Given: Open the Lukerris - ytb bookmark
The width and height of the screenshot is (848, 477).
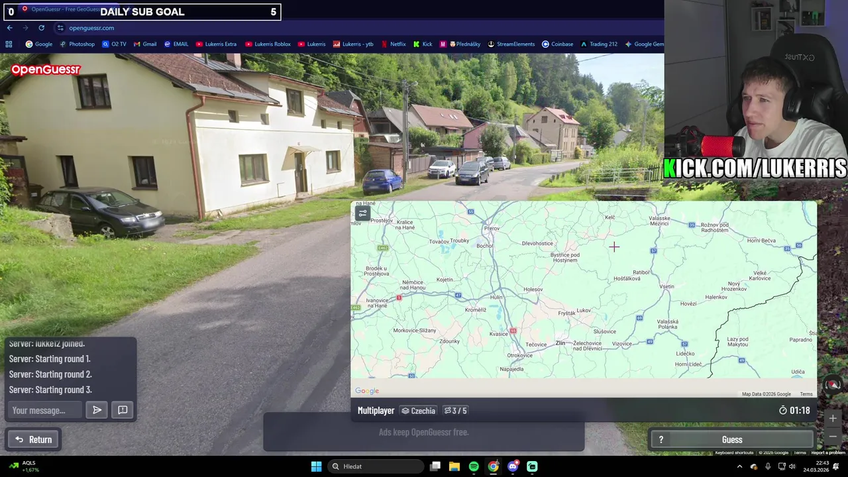Looking at the screenshot, I should pos(353,44).
